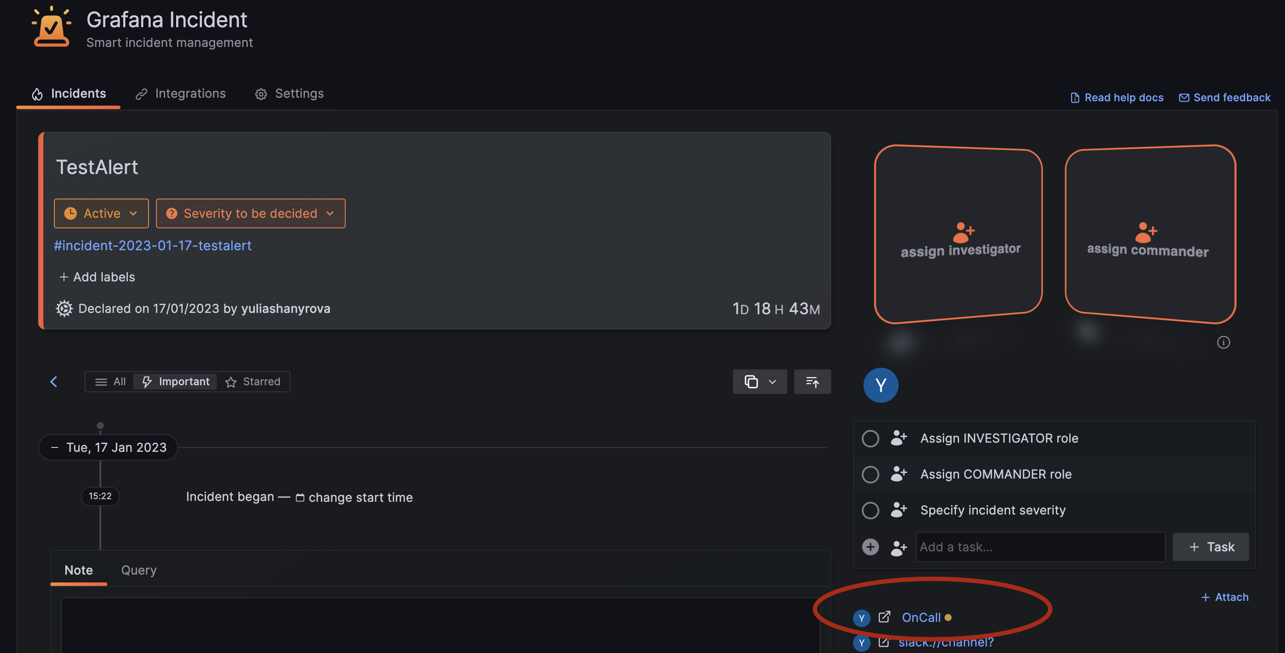Open the copy options chevron dropdown
Viewport: 1285px width, 653px height.
pyautogui.click(x=772, y=382)
